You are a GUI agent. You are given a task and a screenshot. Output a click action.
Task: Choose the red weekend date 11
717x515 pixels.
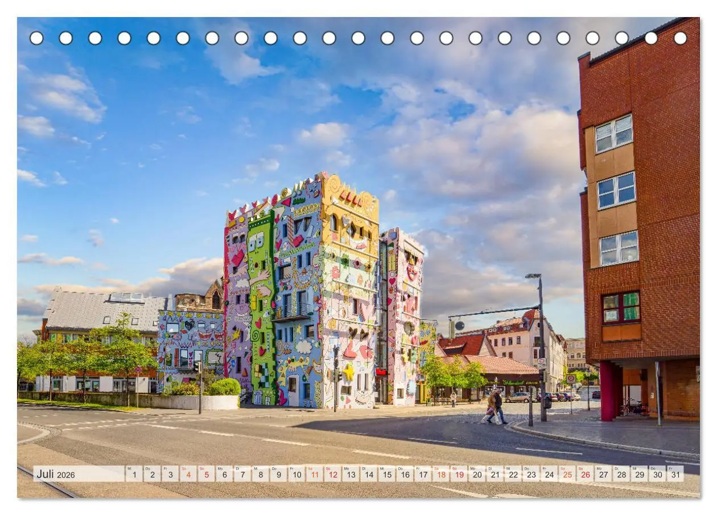coord(314,473)
